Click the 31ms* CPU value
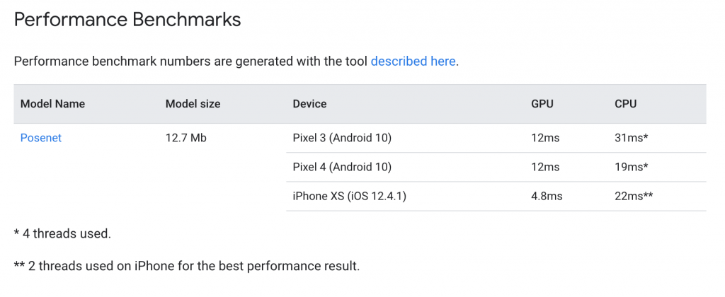Image resolution: width=725 pixels, height=297 pixels. [x=632, y=138]
